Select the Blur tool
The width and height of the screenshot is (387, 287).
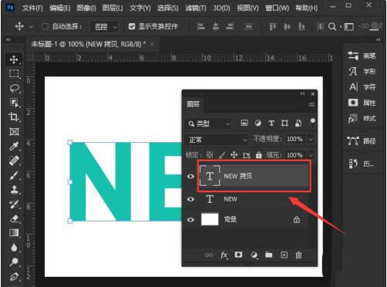pyautogui.click(x=14, y=248)
